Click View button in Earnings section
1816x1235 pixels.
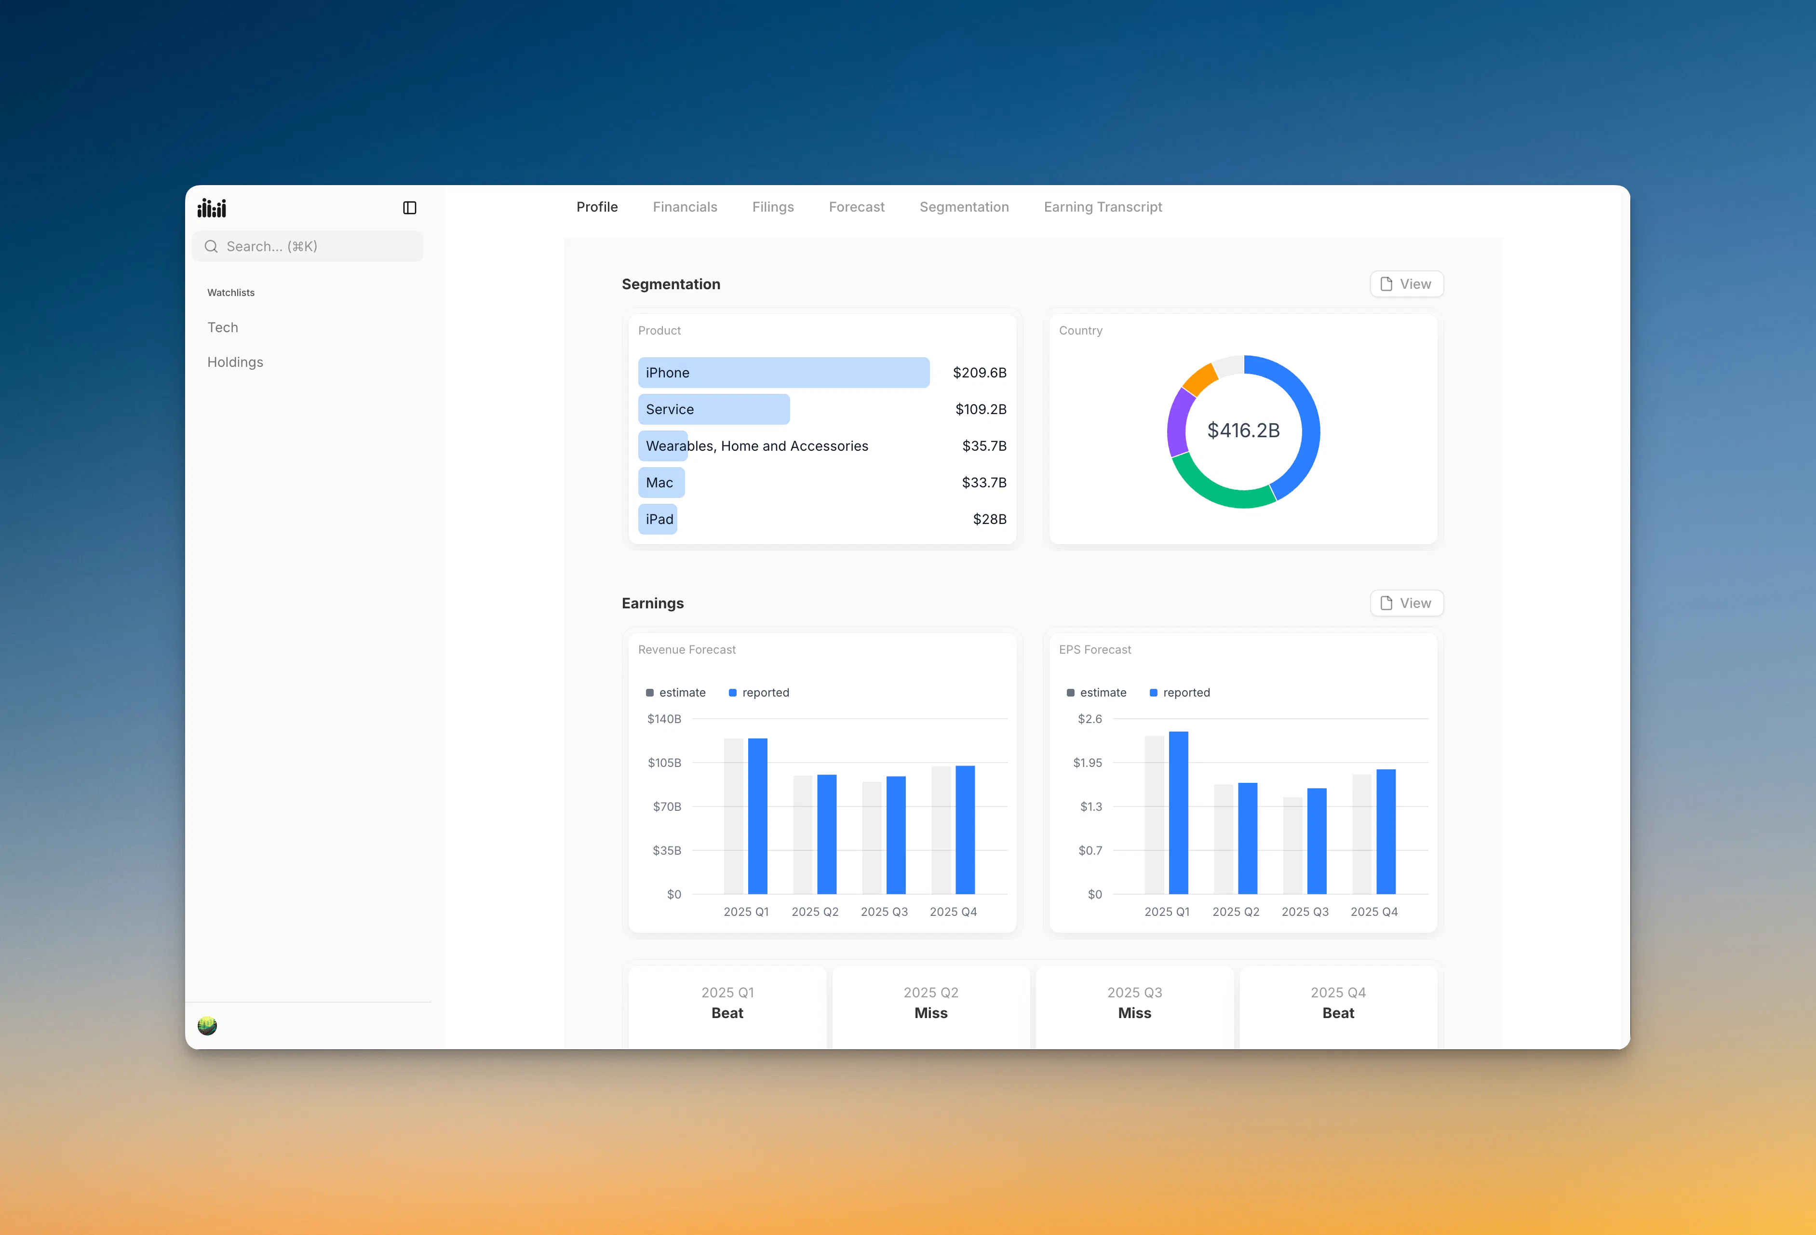1406,603
